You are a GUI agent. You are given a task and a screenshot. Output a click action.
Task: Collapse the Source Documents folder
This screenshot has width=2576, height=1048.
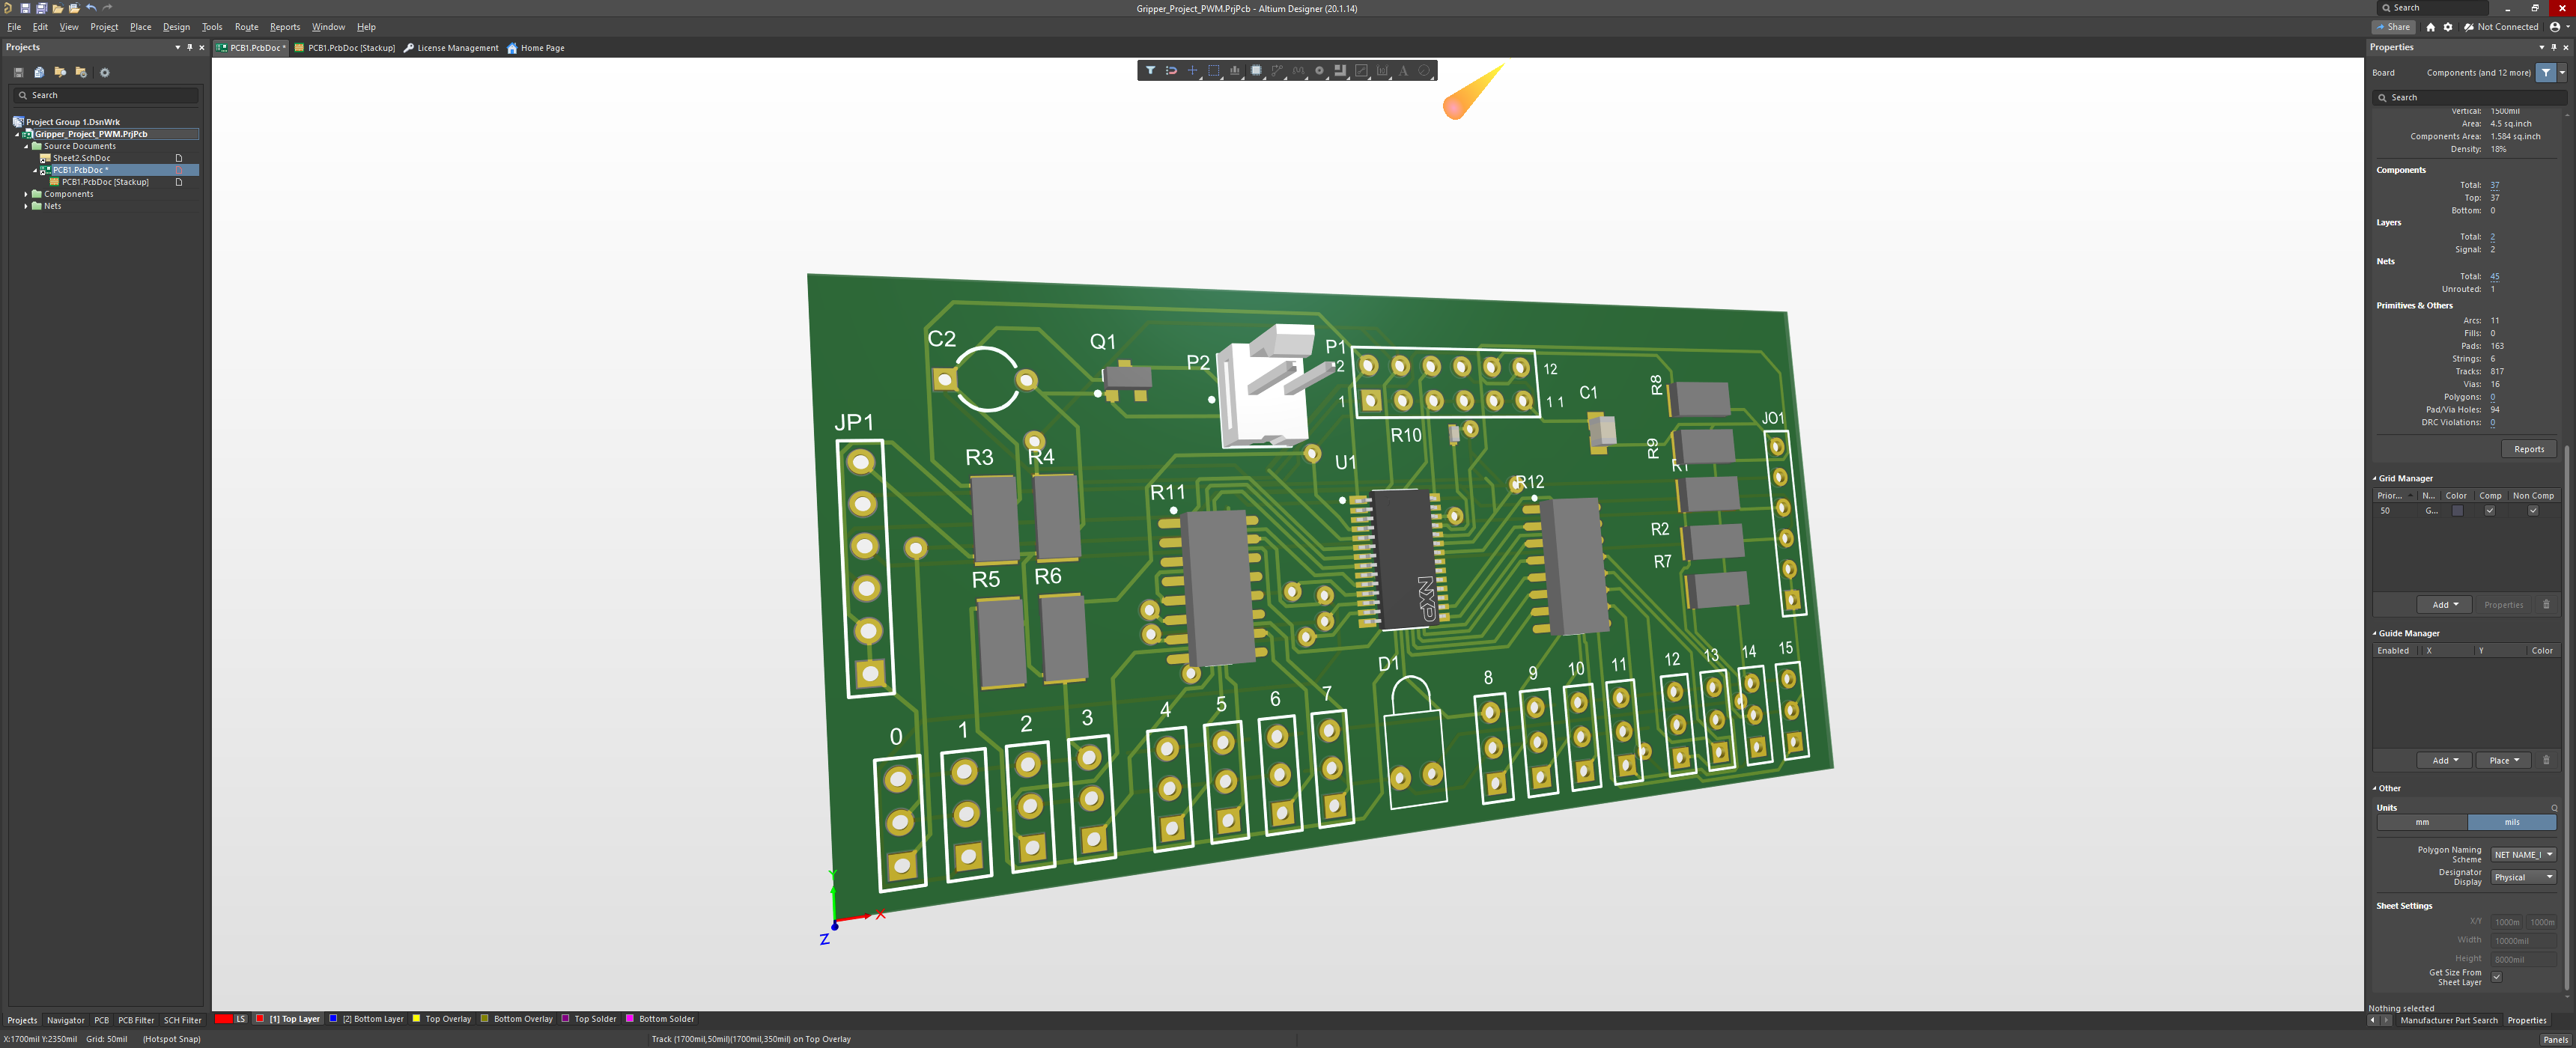(x=26, y=146)
